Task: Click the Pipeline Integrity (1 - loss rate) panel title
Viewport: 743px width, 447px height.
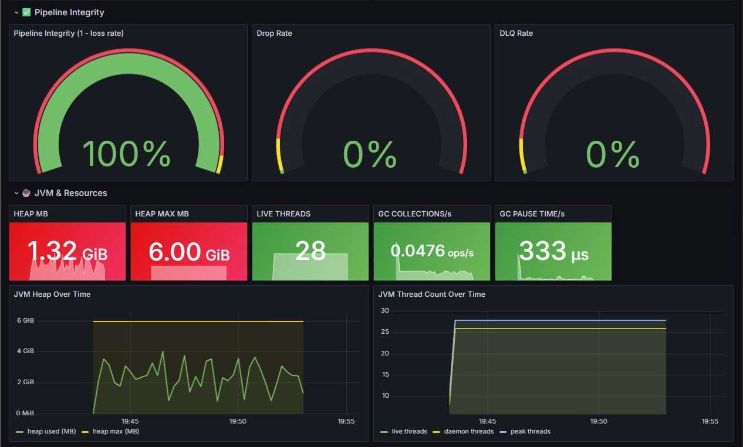Action: pyautogui.click(x=69, y=33)
